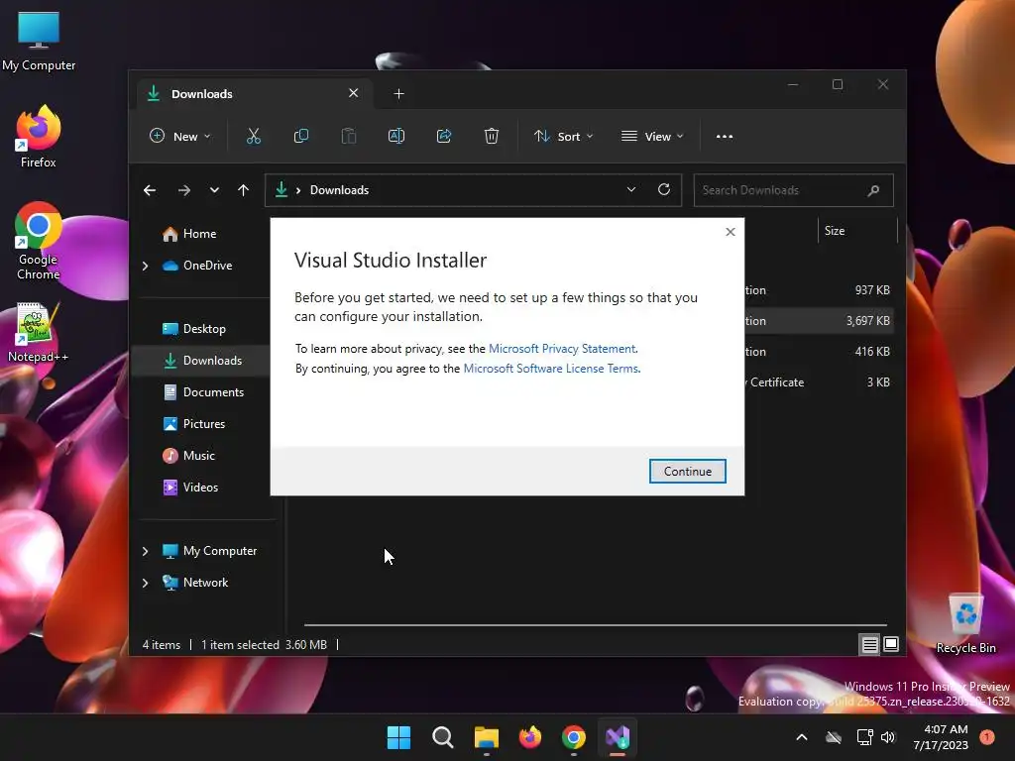This screenshot has width=1015, height=761.
Task: Click My Computer desktop icon
Action: 39,42
